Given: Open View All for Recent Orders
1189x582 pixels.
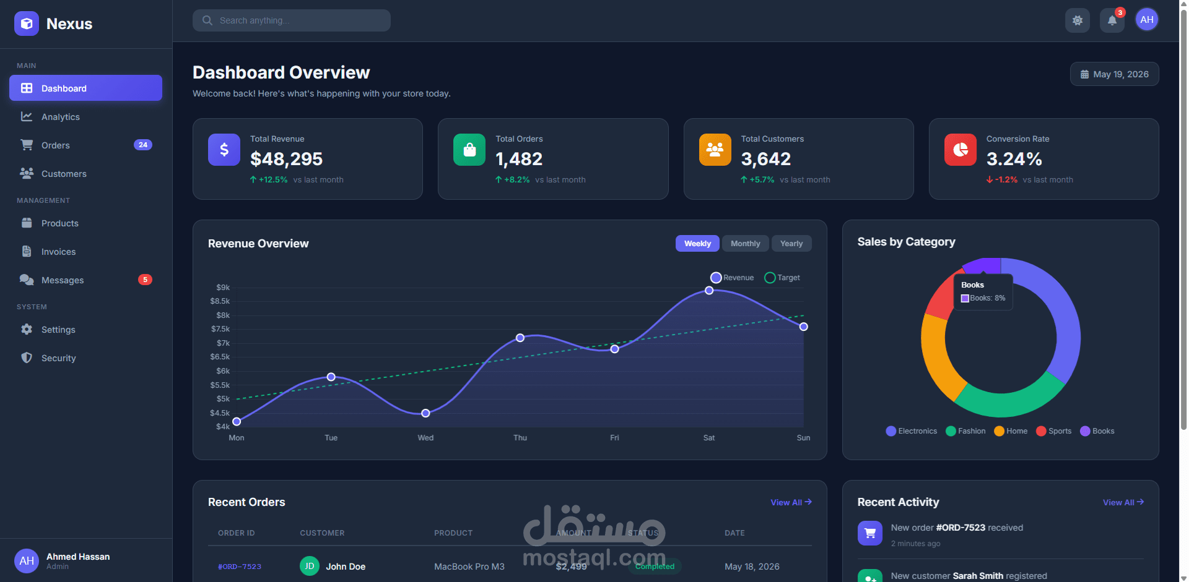Looking at the screenshot, I should (x=791, y=502).
